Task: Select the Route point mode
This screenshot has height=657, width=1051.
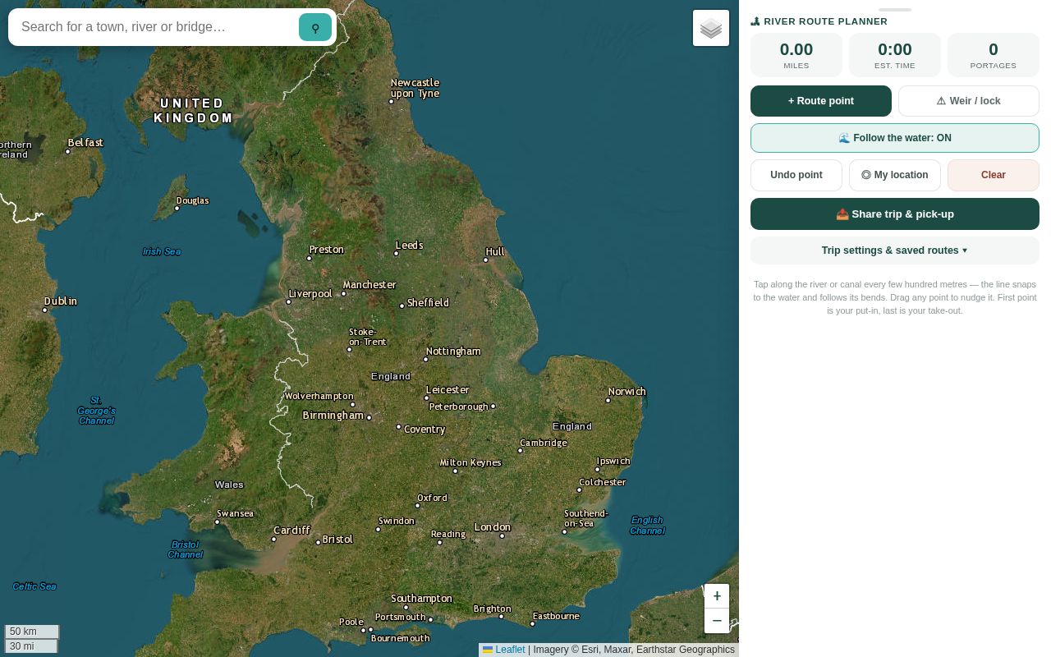Action: (821, 101)
